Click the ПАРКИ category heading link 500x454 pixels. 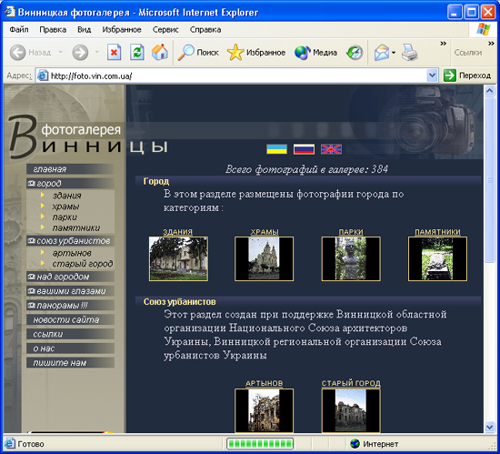coord(351,232)
